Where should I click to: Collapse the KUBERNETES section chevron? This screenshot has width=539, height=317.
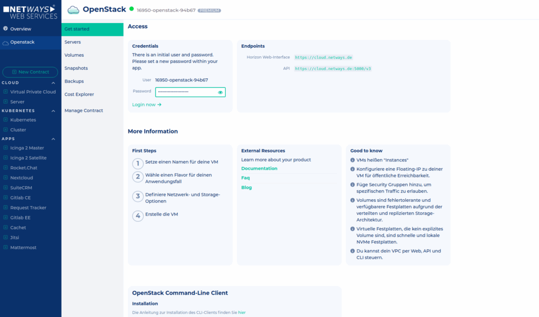pos(53,111)
